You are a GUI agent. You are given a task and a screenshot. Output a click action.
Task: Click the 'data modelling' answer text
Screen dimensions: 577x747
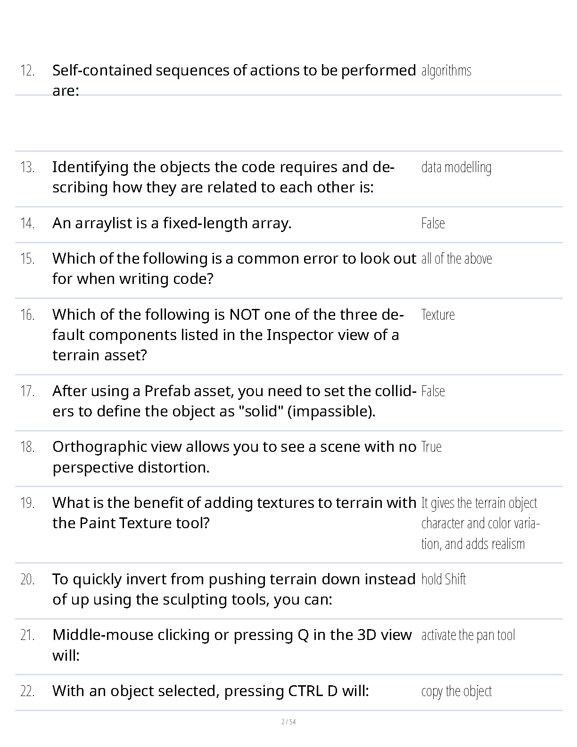[456, 167]
